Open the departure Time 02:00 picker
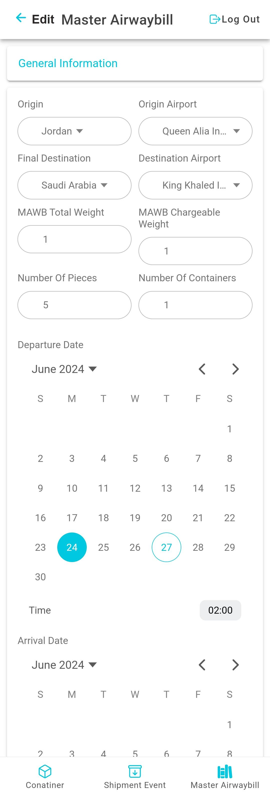Image resolution: width=270 pixels, height=796 pixels. point(220,610)
